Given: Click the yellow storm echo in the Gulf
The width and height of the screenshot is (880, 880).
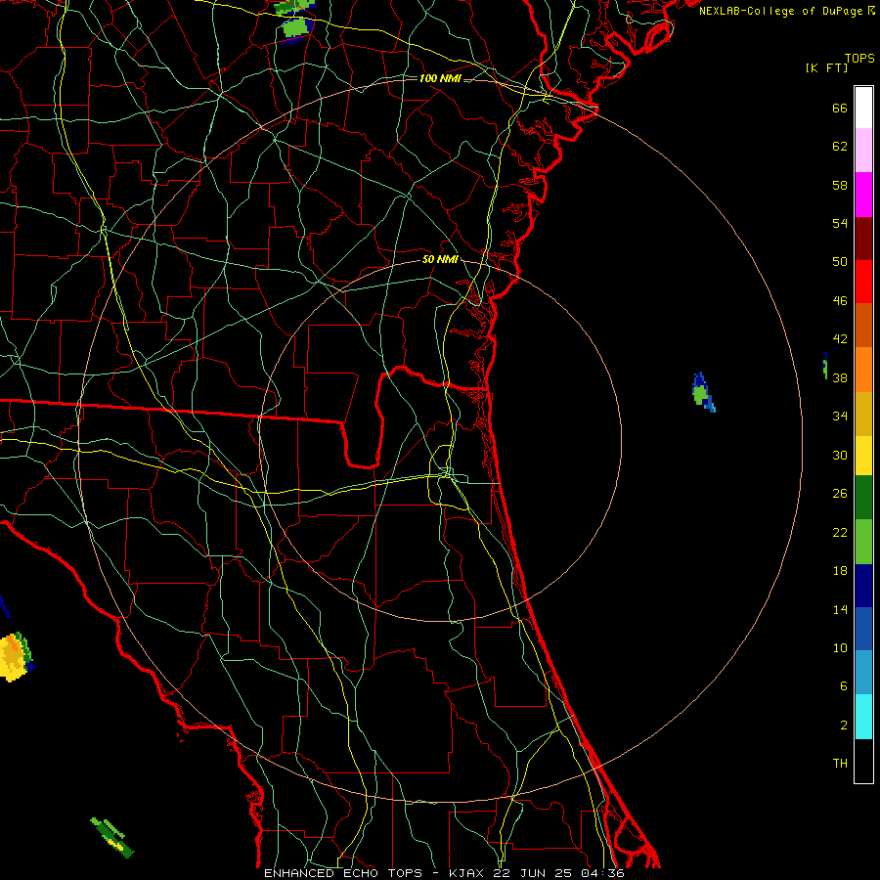Looking at the screenshot, I should (x=15, y=657).
